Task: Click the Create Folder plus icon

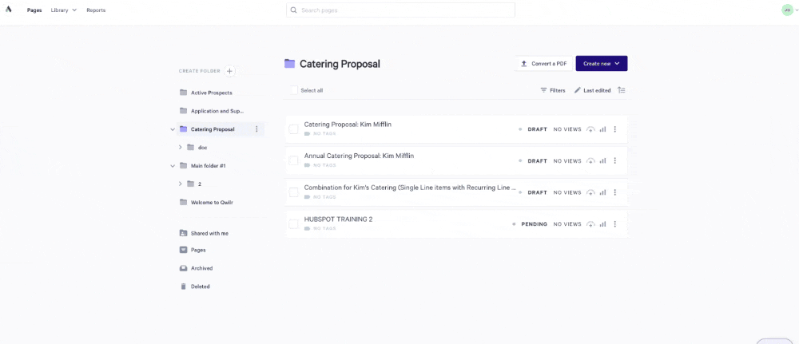Action: click(229, 71)
